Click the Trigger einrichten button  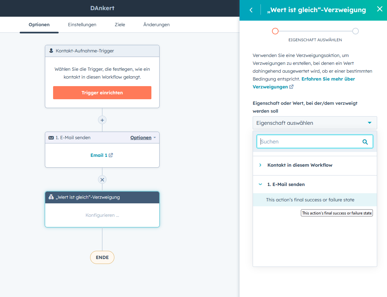click(102, 93)
